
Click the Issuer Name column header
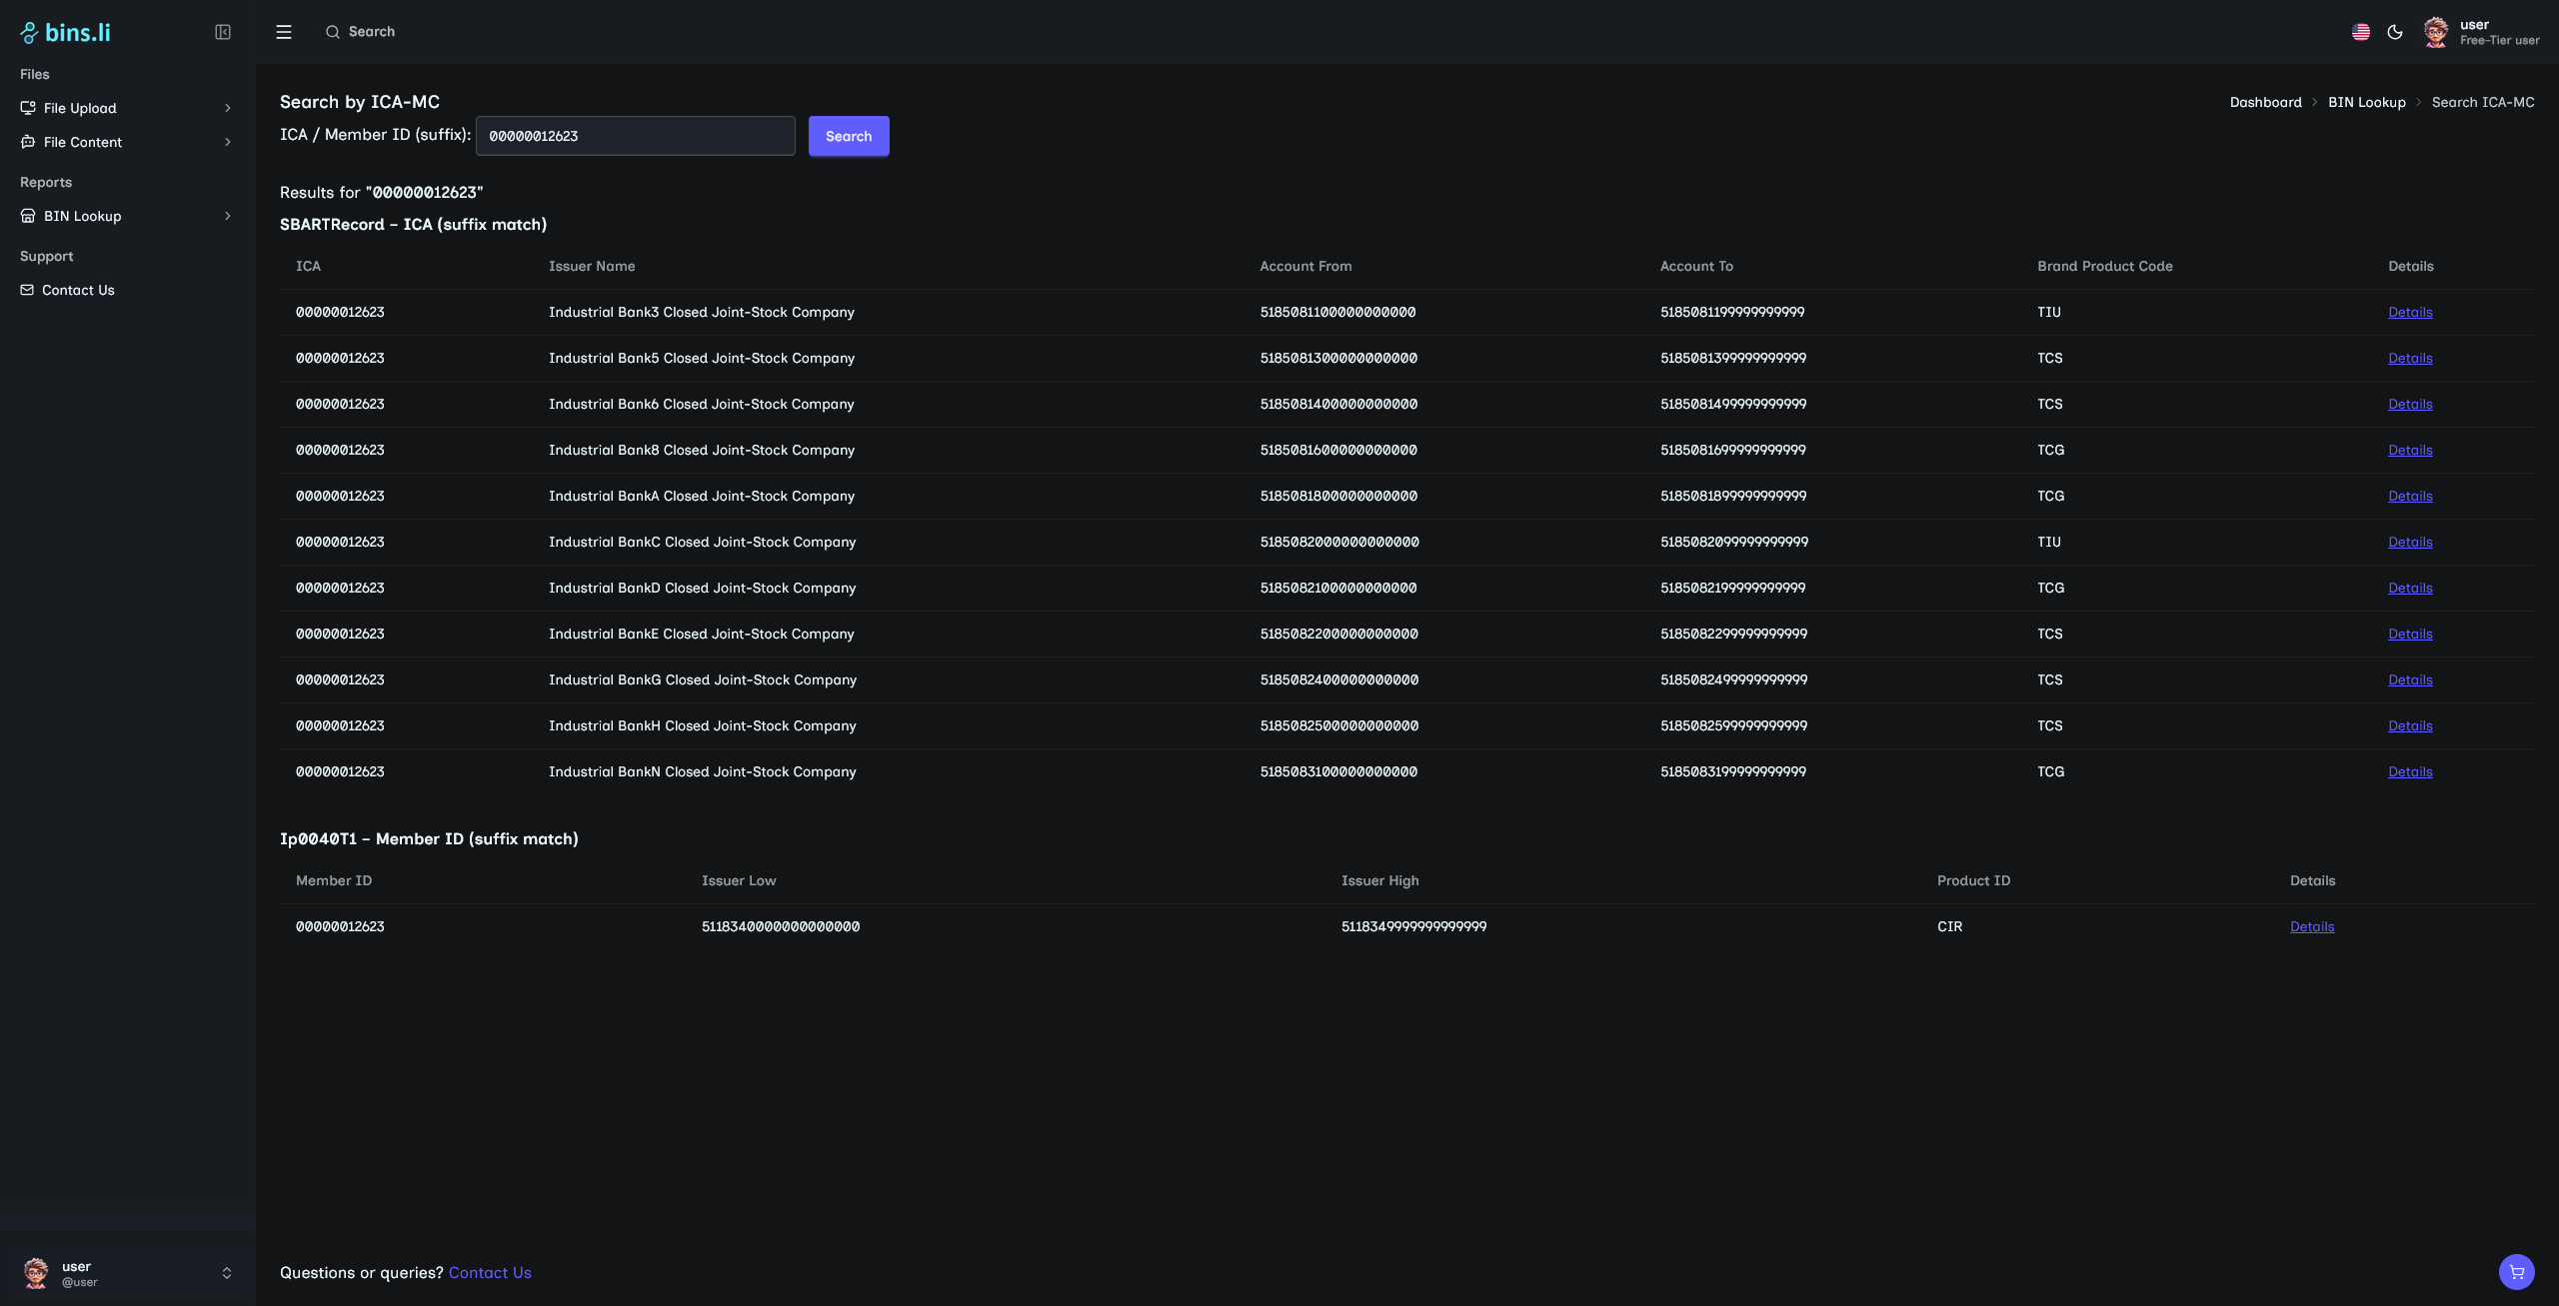click(x=592, y=266)
